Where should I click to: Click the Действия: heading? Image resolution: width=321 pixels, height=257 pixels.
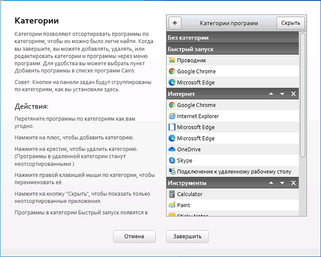[32, 107]
